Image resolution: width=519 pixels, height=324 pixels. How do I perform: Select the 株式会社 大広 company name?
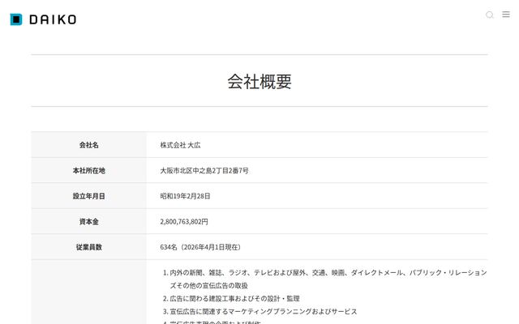pyautogui.click(x=180, y=145)
